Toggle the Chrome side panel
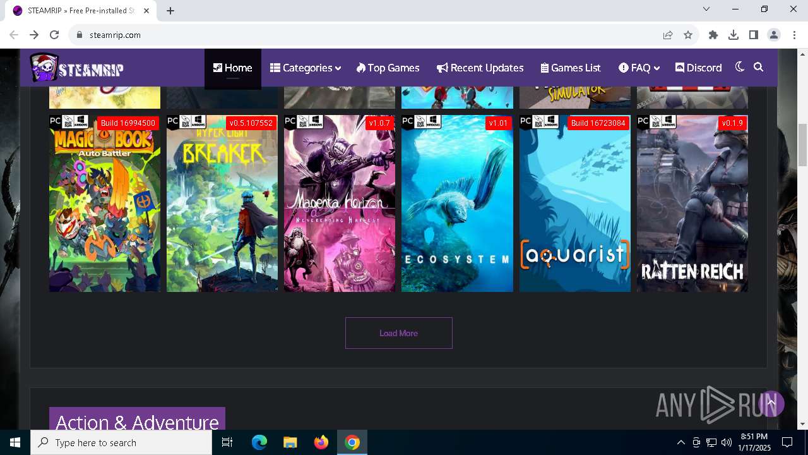This screenshot has height=455, width=808. click(x=754, y=35)
